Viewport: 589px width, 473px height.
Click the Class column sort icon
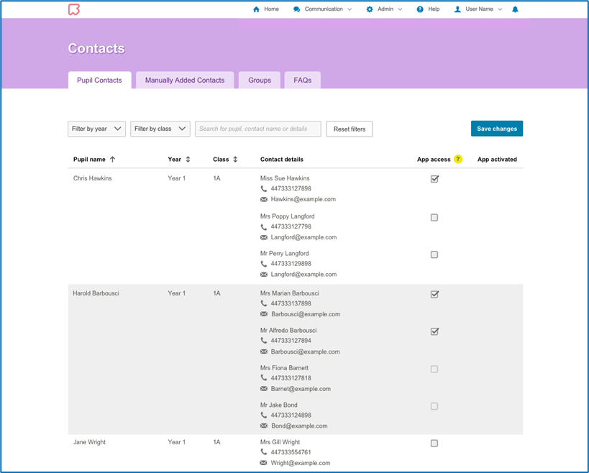click(235, 160)
